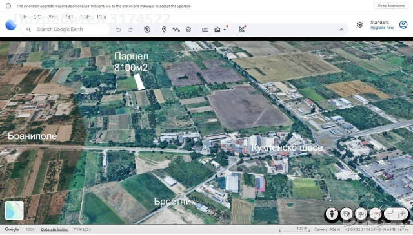Activate Street View pegman
The width and height of the screenshot is (413, 235).
point(332,214)
